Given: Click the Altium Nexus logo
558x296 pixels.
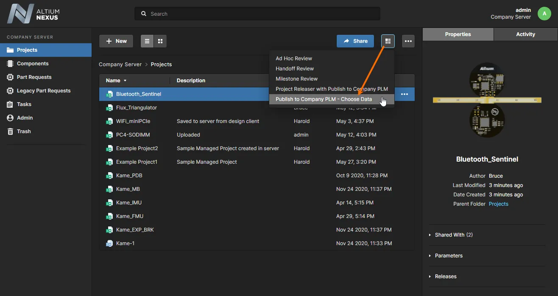Looking at the screenshot, I should coord(33,14).
